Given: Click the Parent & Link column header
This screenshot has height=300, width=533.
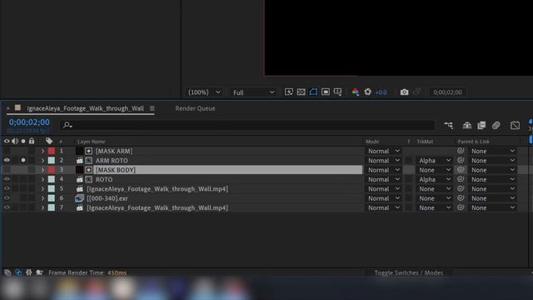Looking at the screenshot, I should (473, 141).
